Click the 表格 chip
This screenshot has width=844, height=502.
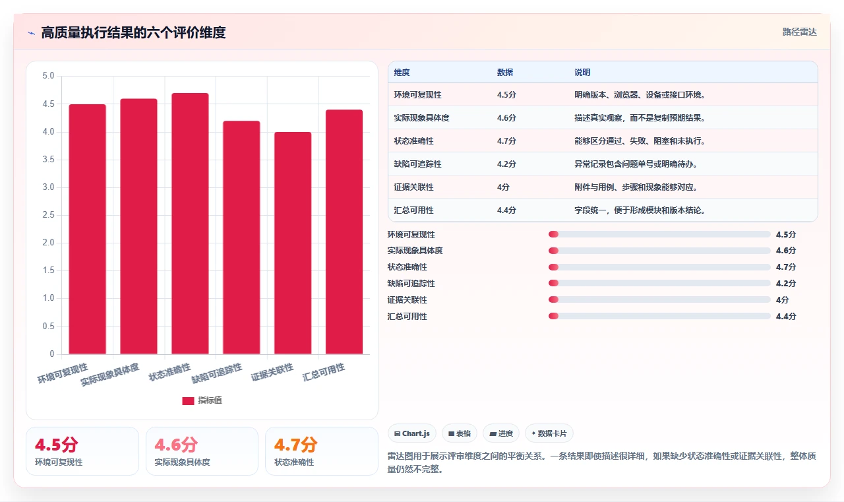[x=460, y=433]
